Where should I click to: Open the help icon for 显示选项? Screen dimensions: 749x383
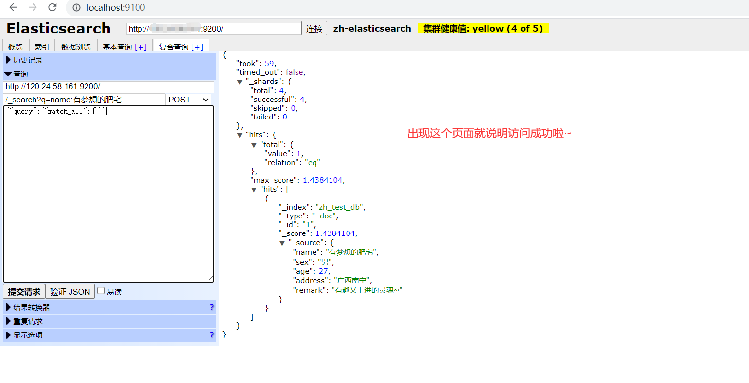212,335
